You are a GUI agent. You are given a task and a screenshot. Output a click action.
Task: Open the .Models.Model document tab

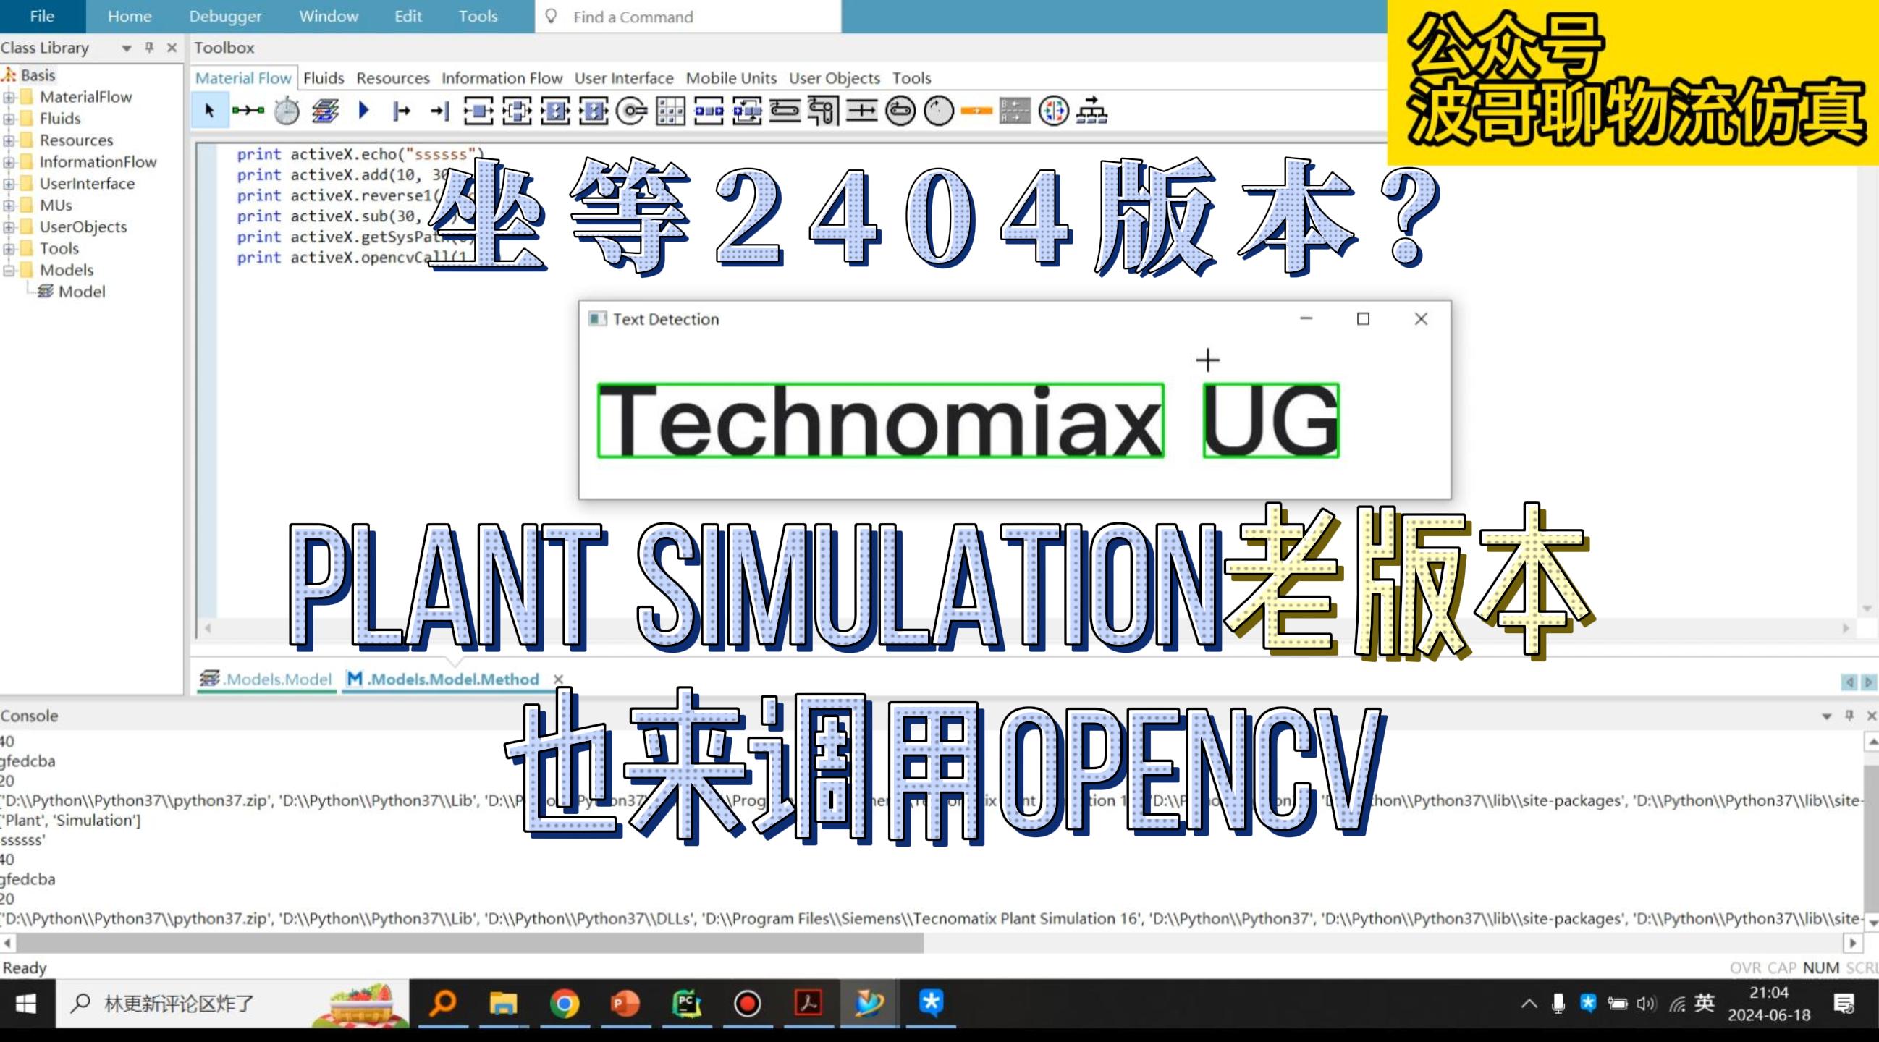pos(266,679)
